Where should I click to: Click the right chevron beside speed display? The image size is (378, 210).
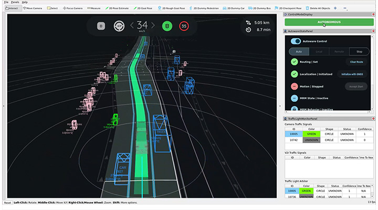coord(153,25)
